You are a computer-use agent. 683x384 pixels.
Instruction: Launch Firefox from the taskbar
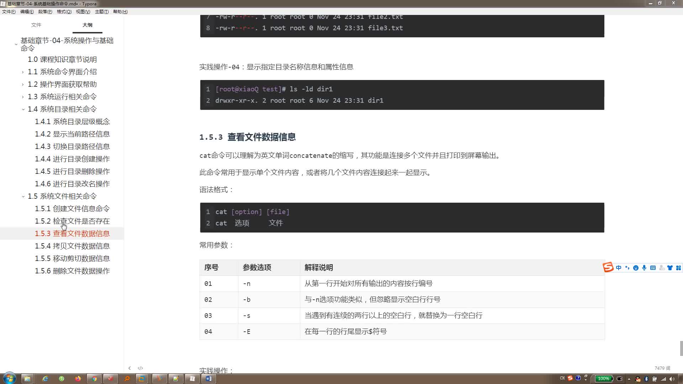coord(78,379)
